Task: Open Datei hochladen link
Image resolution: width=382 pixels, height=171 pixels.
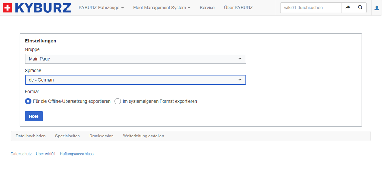Action: tap(31, 136)
